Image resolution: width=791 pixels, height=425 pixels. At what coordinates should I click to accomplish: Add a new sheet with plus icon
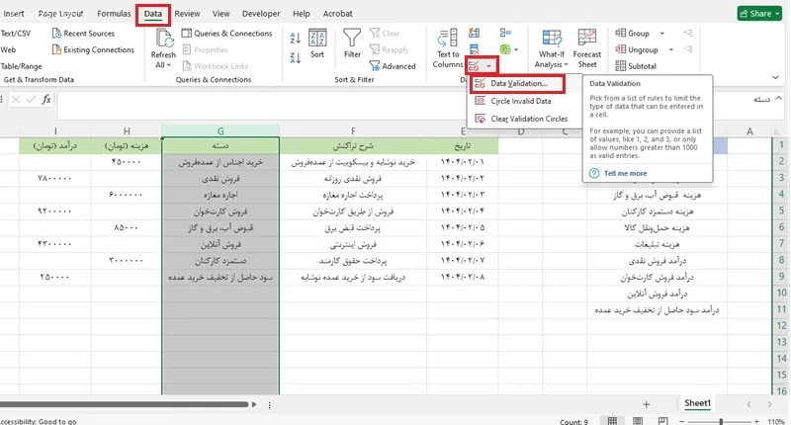(x=647, y=404)
